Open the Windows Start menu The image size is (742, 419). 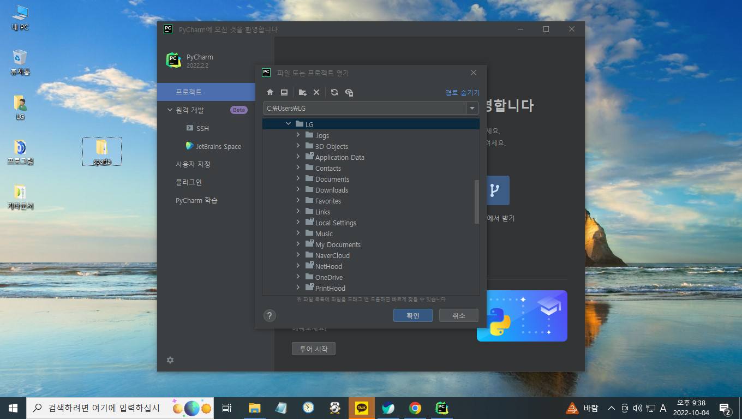coord(13,408)
